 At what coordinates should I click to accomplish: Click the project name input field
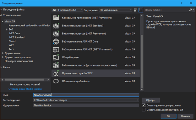(86, 95)
